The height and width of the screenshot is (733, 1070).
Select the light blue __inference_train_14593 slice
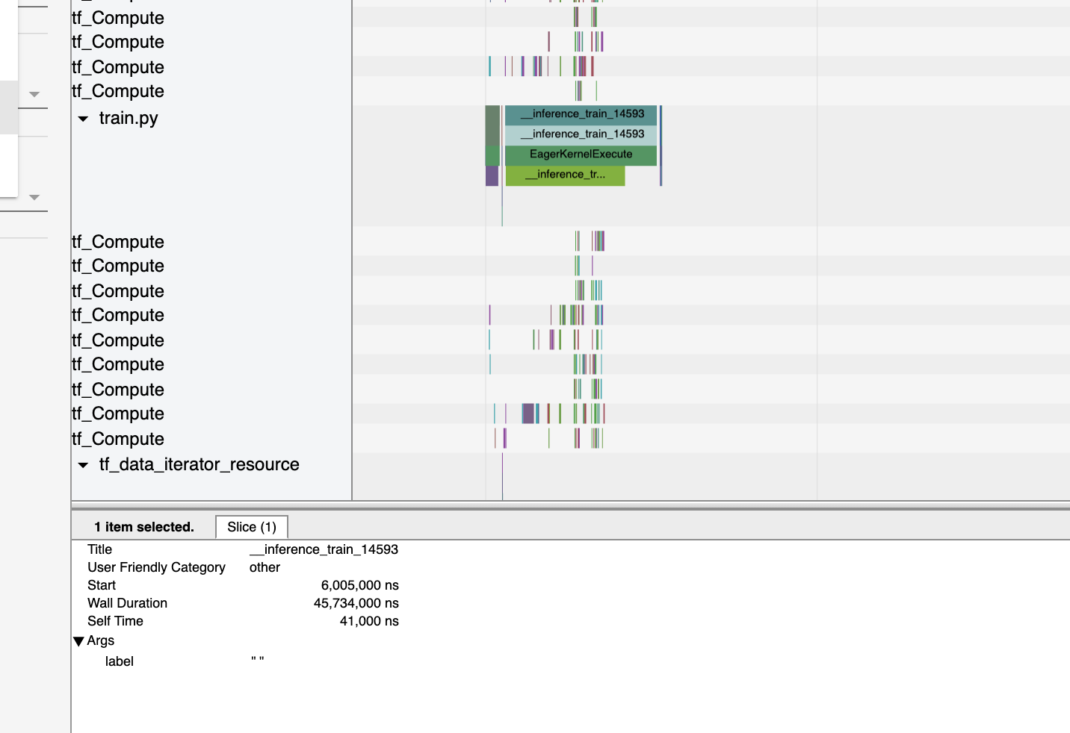583,134
